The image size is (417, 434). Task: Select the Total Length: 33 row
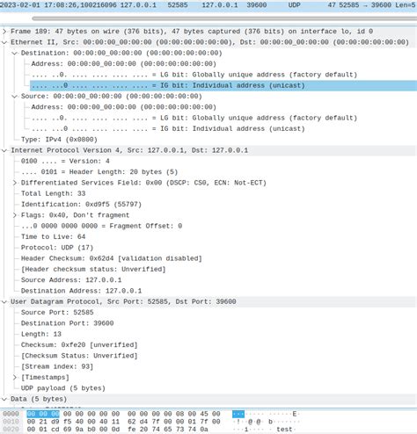pyautogui.click(x=53, y=193)
